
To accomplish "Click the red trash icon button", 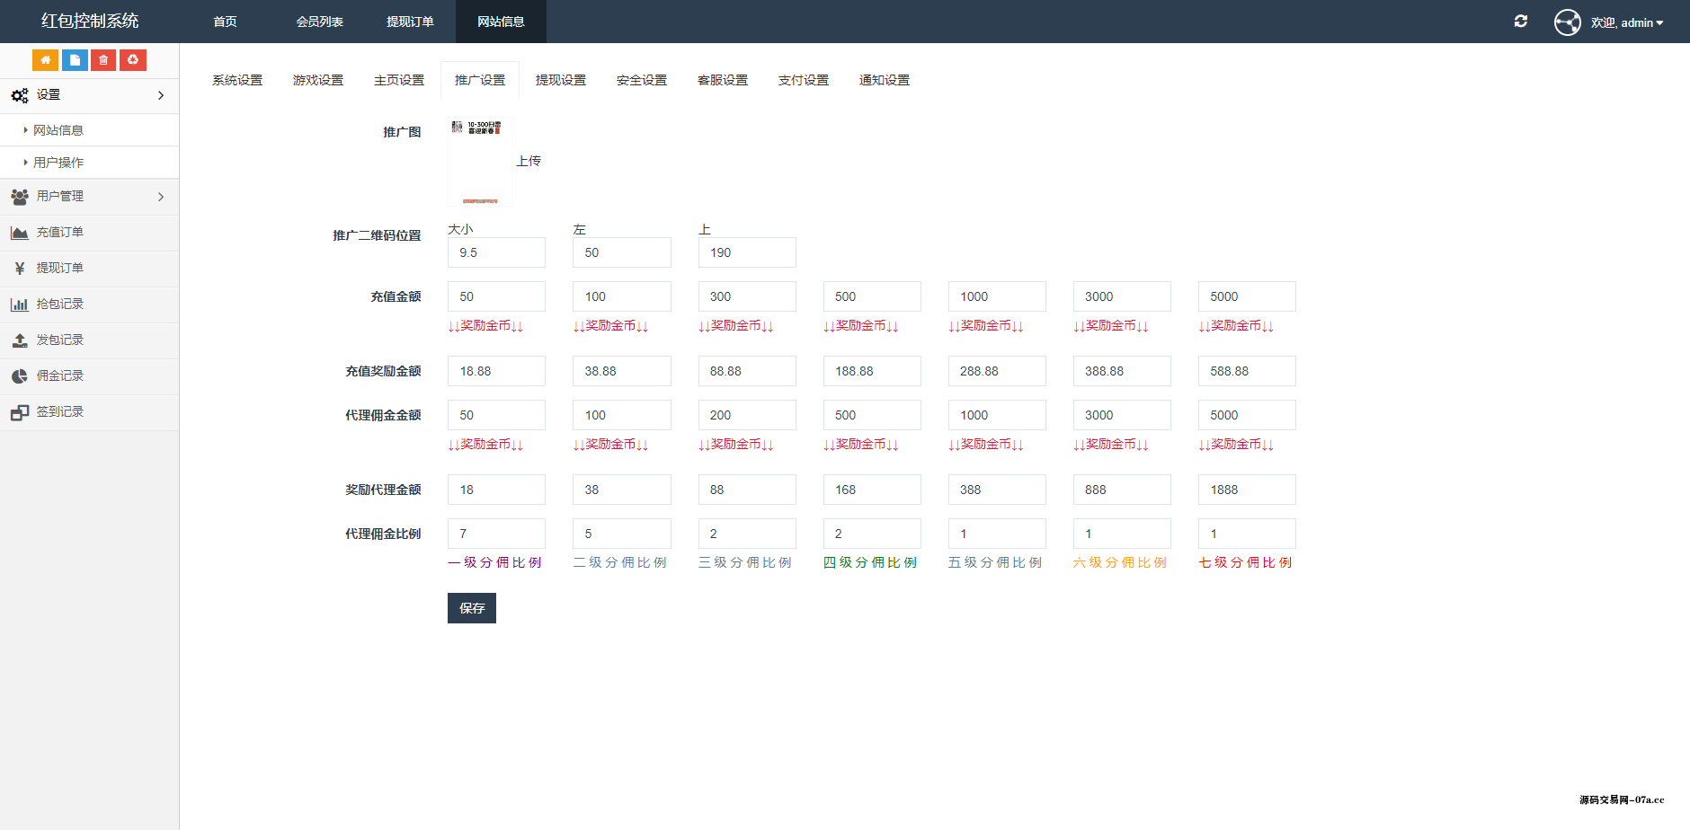I will [103, 60].
